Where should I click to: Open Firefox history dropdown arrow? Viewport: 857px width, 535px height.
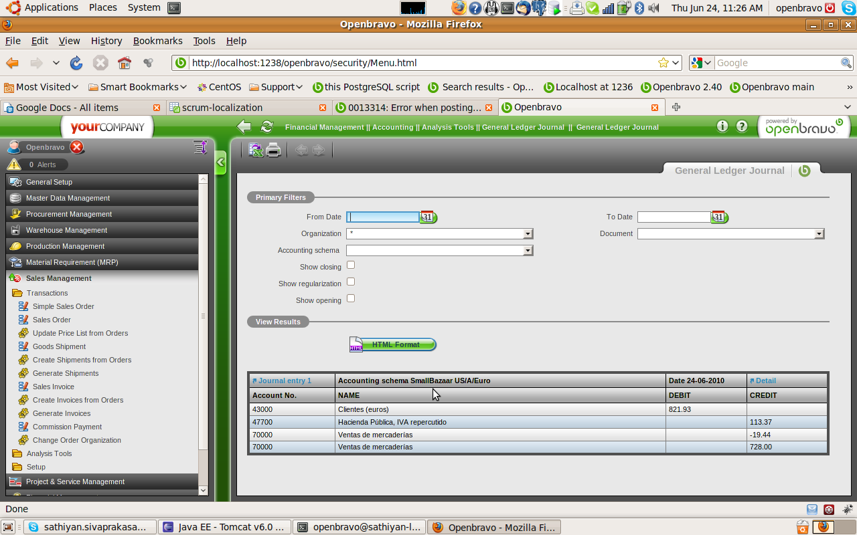(56, 63)
